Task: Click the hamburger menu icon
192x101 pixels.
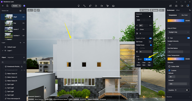Action: (3, 6)
